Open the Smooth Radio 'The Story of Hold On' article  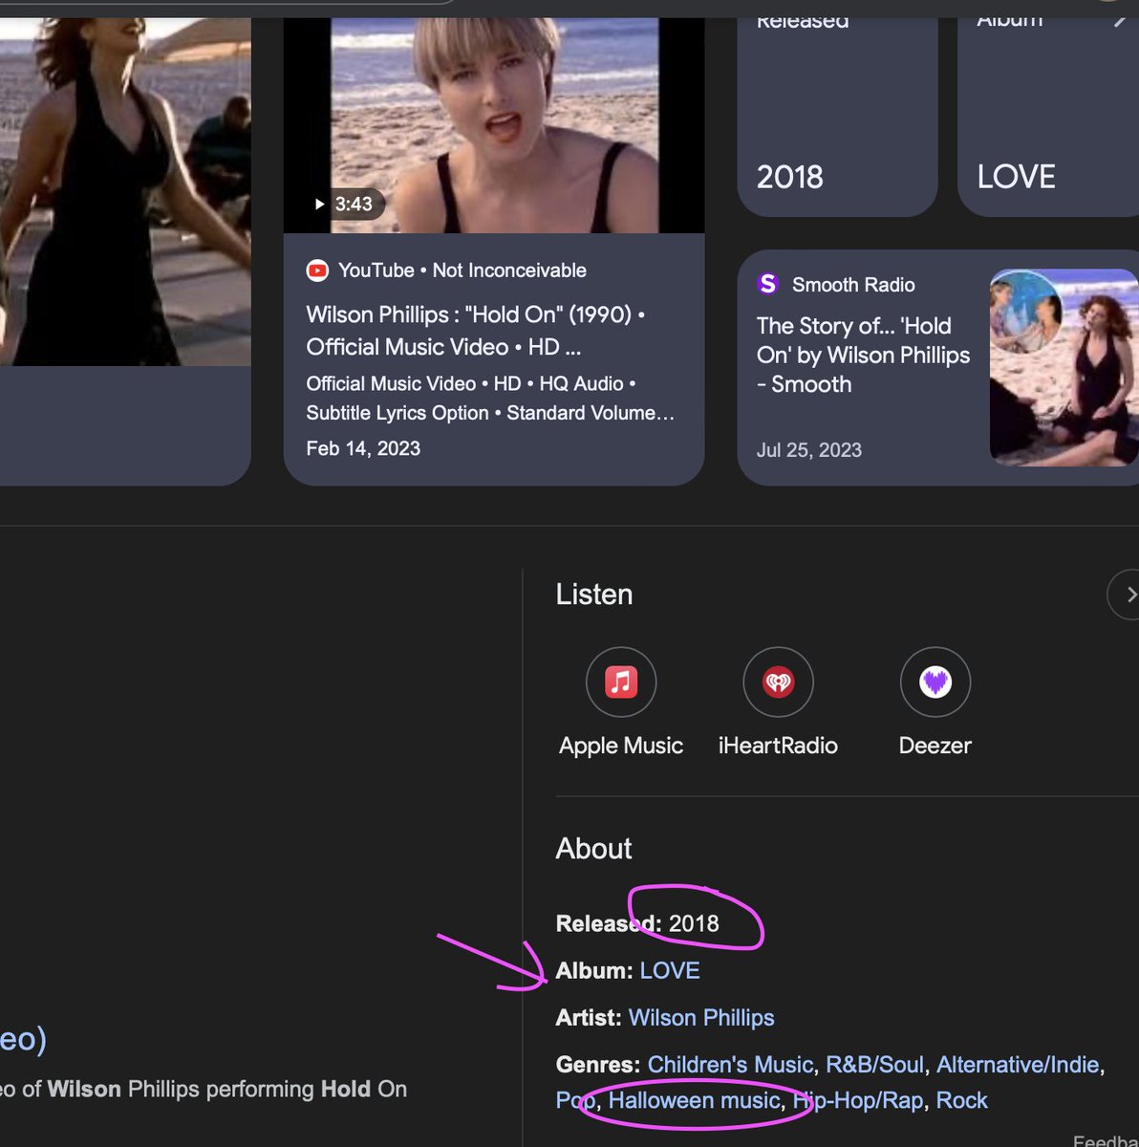tap(862, 355)
